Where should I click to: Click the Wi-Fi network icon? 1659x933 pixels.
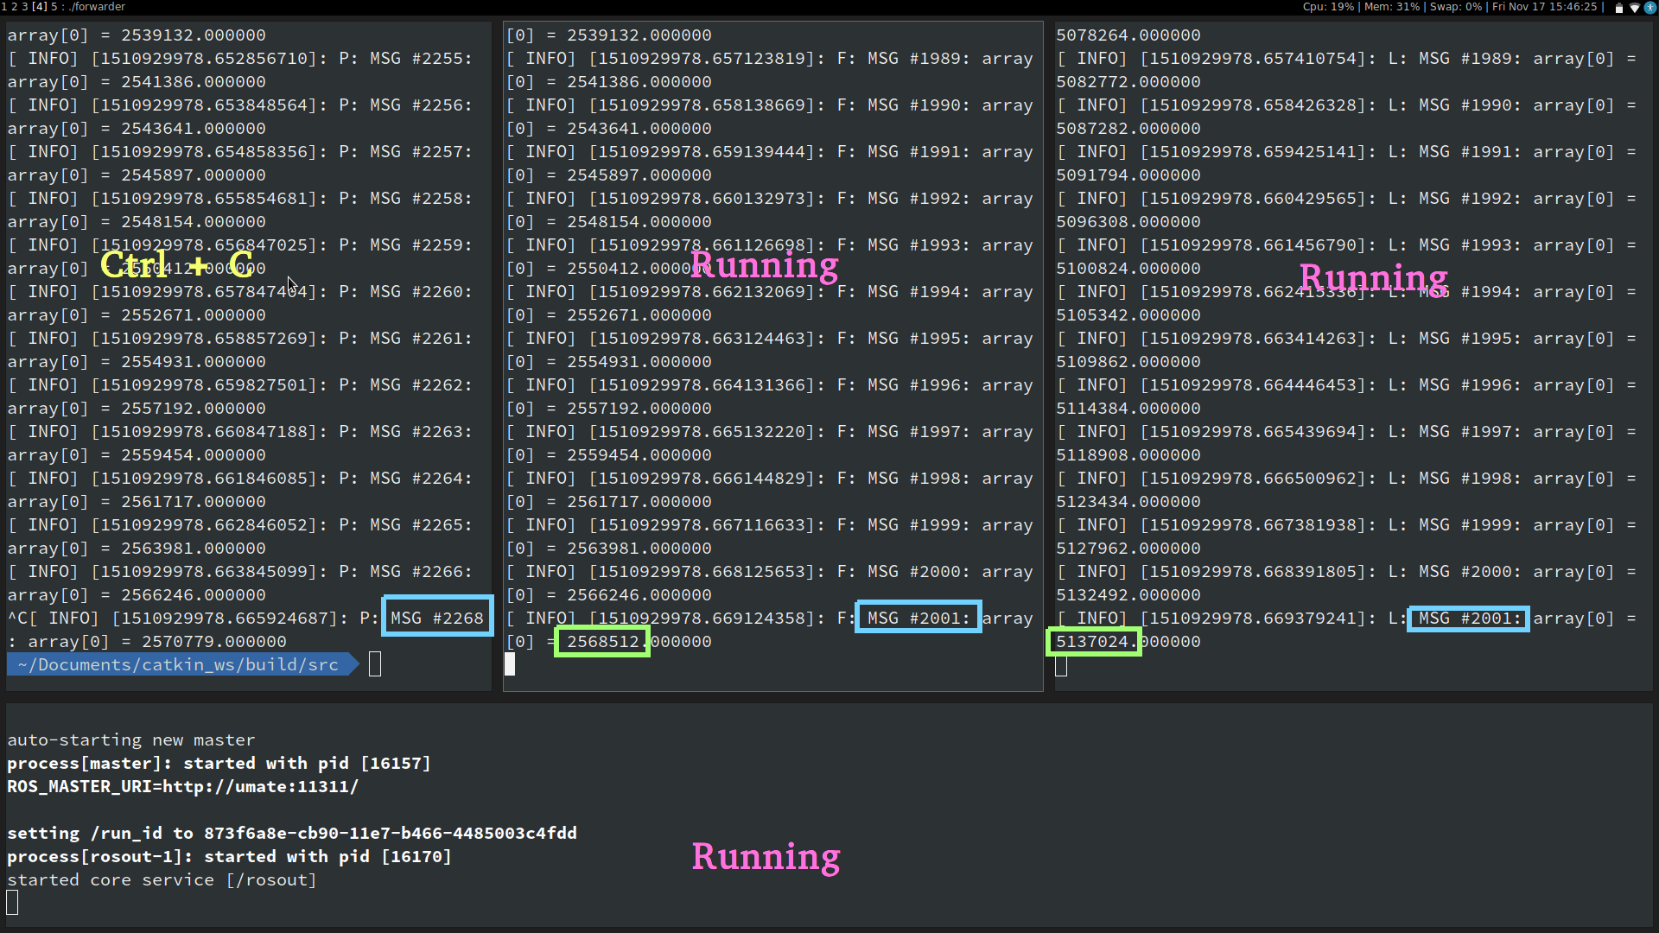1635,7
